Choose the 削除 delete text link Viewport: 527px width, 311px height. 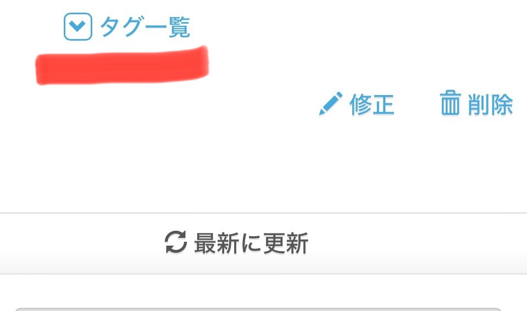click(490, 104)
